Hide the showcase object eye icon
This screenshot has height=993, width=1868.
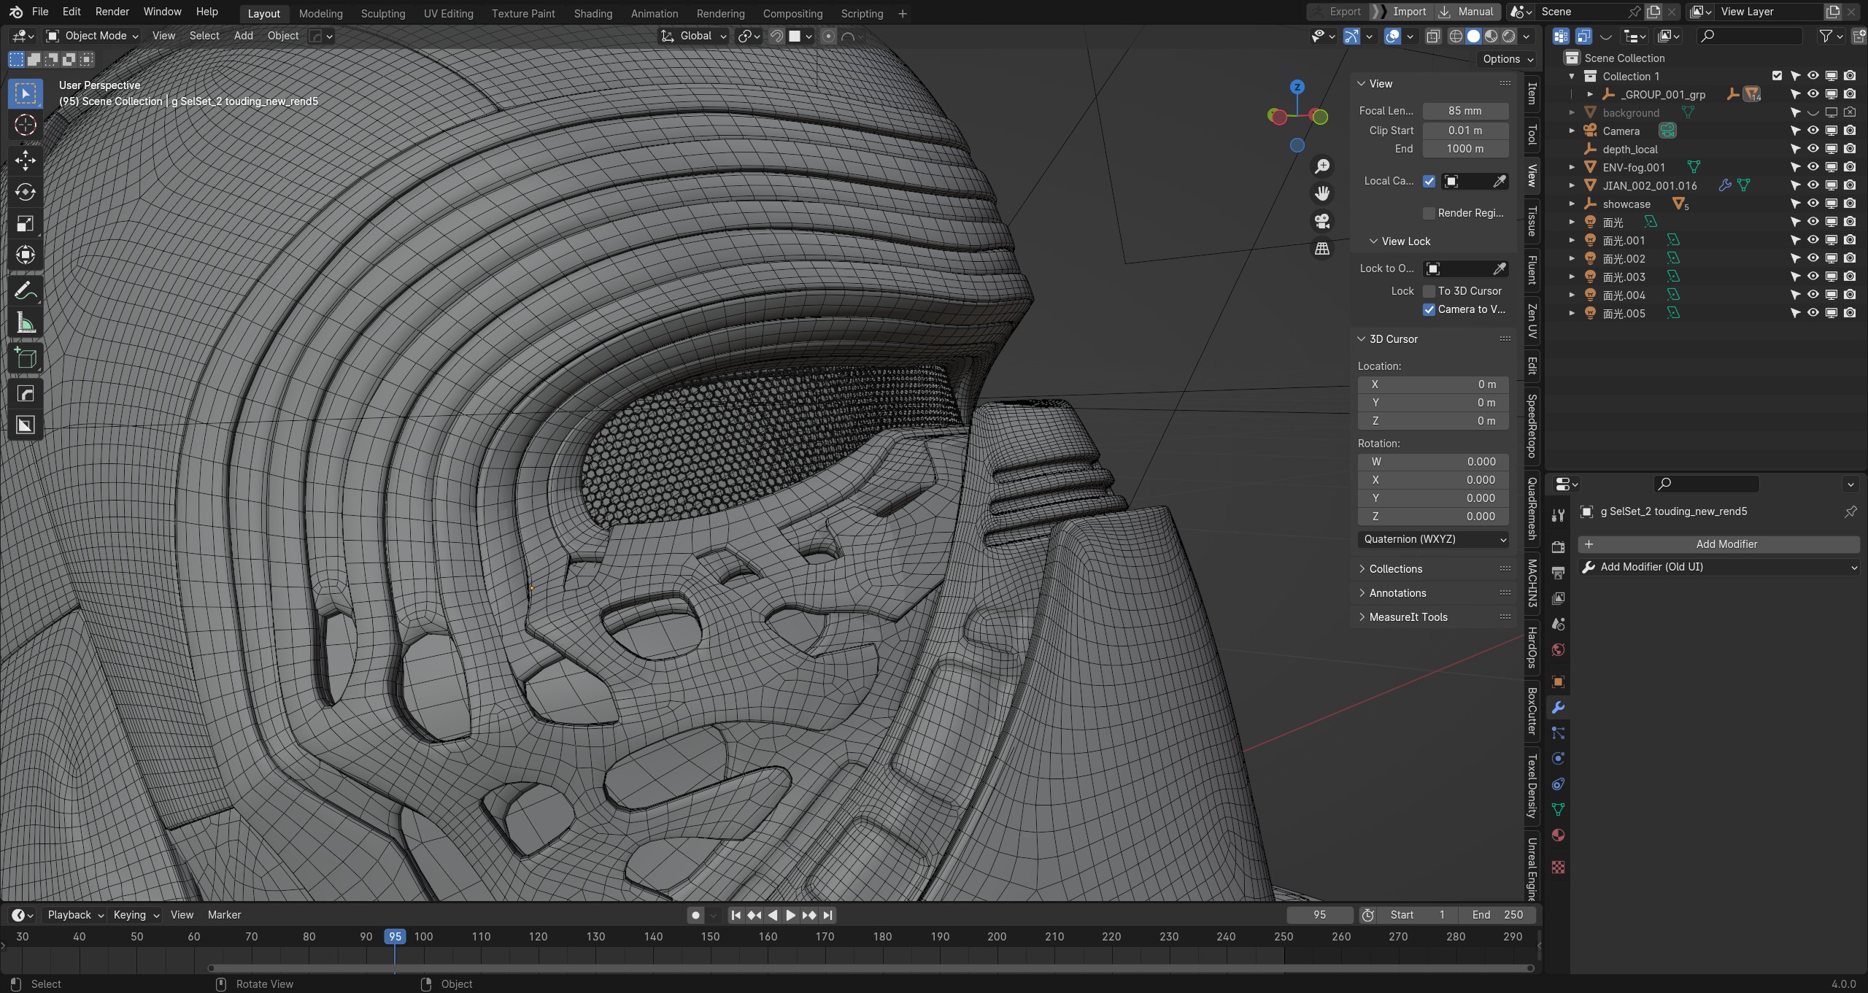1813,204
